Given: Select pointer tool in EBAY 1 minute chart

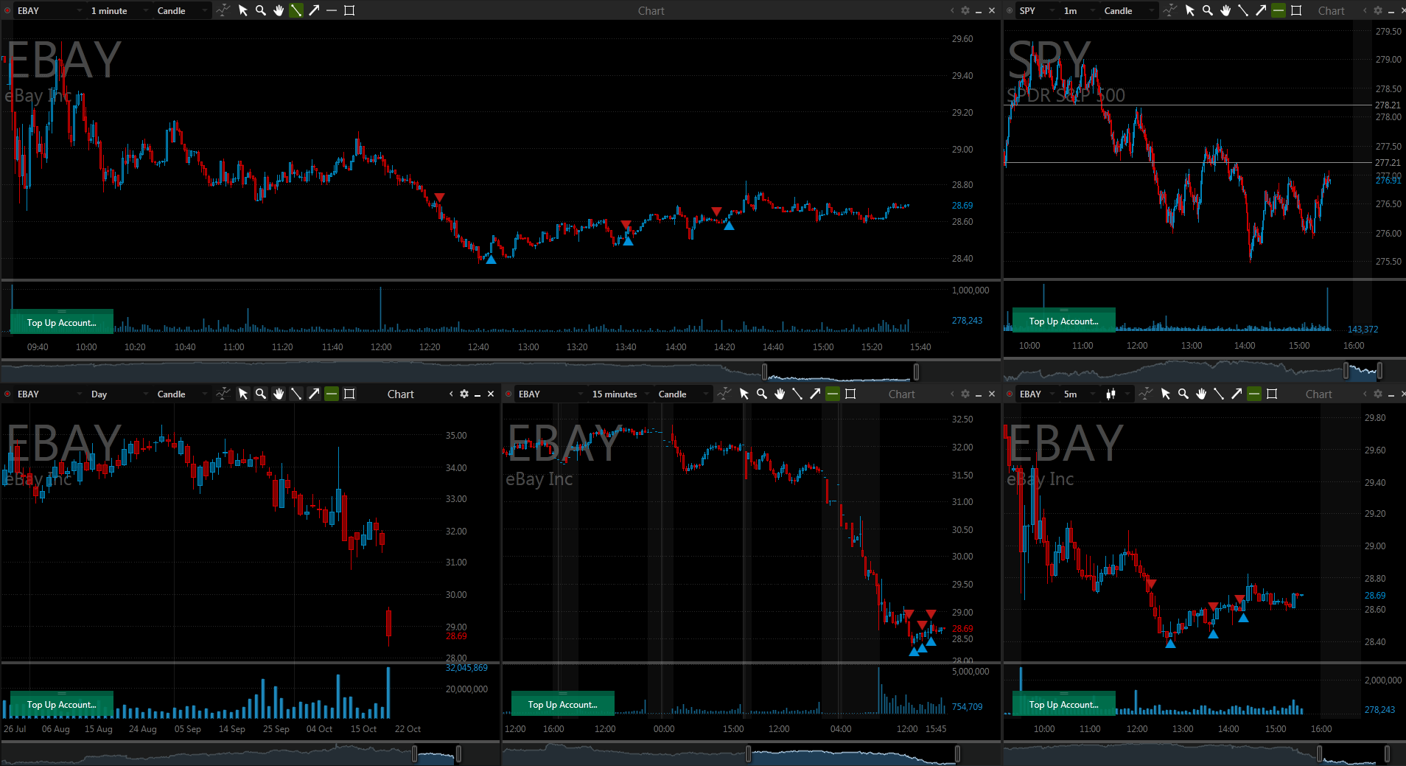Looking at the screenshot, I should (243, 10).
